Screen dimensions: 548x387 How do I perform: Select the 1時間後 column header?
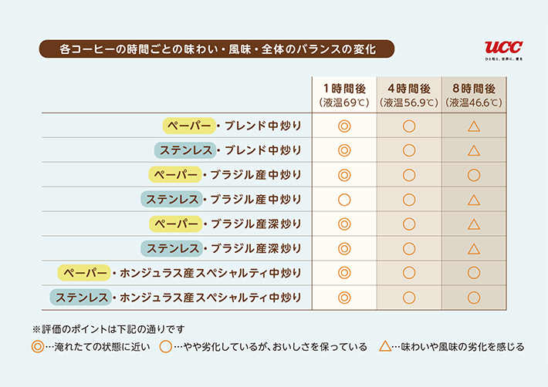click(x=344, y=95)
